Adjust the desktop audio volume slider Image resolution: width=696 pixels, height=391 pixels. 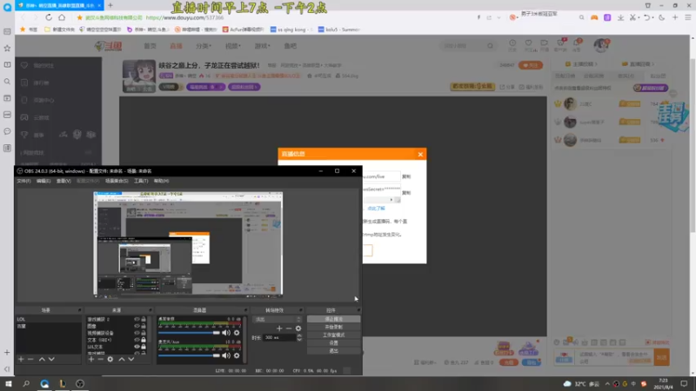click(x=189, y=333)
